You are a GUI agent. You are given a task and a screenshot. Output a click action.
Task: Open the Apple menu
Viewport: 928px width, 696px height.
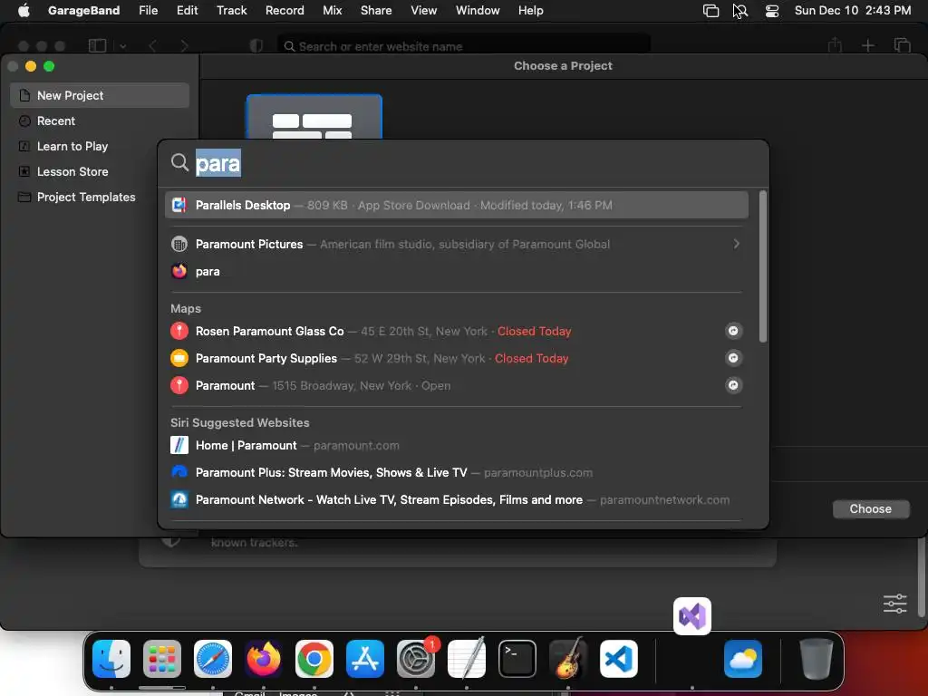click(24, 10)
